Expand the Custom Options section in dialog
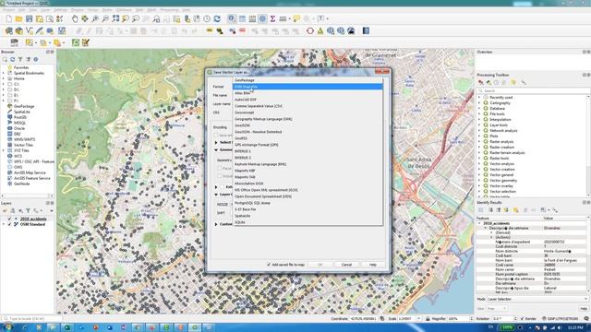Screen dimensions: 591x332 click(216, 224)
